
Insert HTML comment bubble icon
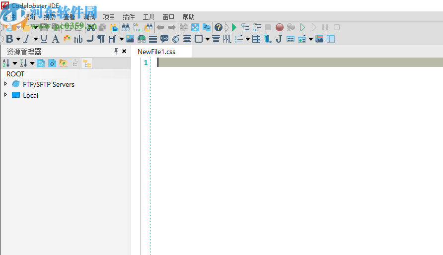coord(164,39)
